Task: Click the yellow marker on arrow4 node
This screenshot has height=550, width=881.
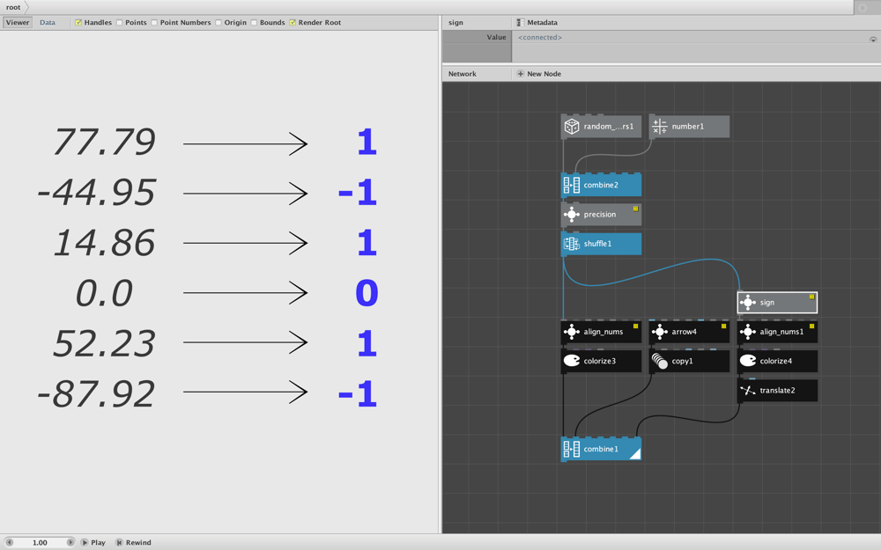Action: click(723, 326)
